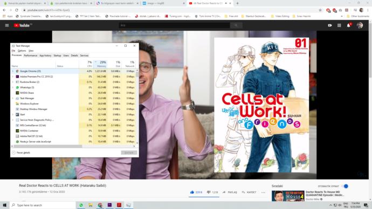Image resolution: width=372 pixels, height=209 pixels.
Task: Expand the Google Chrome process group
Action: [13, 71]
